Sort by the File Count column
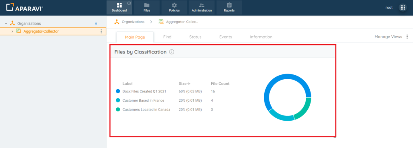 coord(220,84)
